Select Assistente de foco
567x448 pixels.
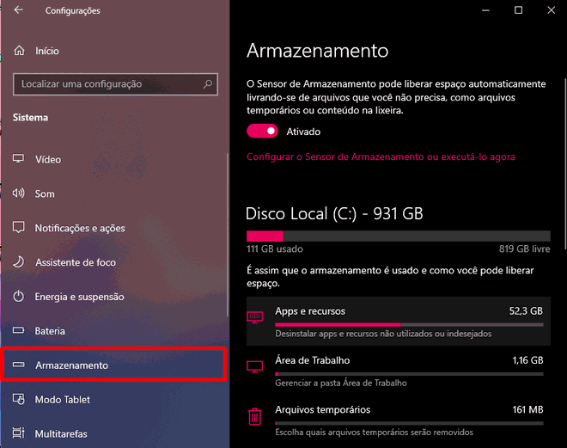click(115, 262)
